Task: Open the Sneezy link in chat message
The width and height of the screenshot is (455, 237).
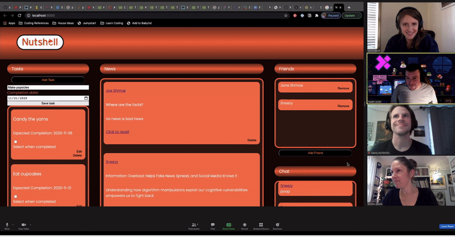Action: tap(287, 186)
